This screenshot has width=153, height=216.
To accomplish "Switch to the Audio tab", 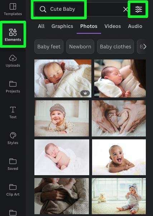I will pyautogui.click(x=135, y=26).
